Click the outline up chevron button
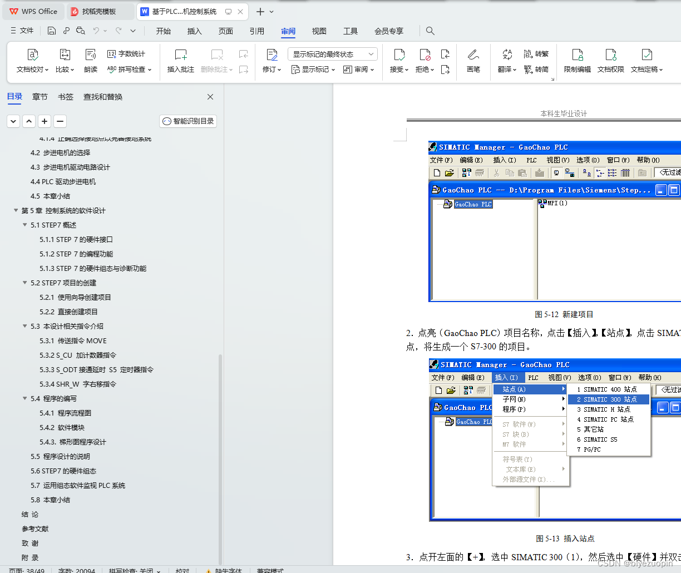Screen dimensions: 681x573 pos(29,121)
